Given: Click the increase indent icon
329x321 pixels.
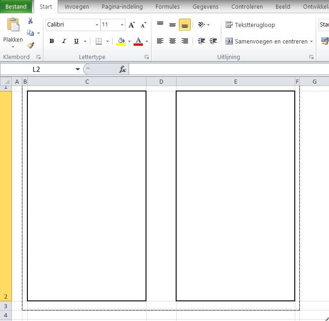Looking at the screenshot, I should (x=213, y=41).
